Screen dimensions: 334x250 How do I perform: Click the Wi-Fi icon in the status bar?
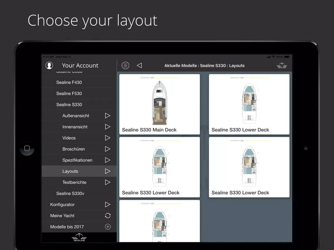click(273, 57)
